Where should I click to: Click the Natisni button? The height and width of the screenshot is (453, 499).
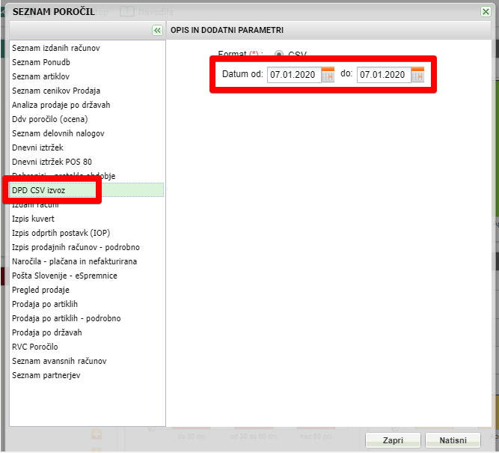coord(453,440)
